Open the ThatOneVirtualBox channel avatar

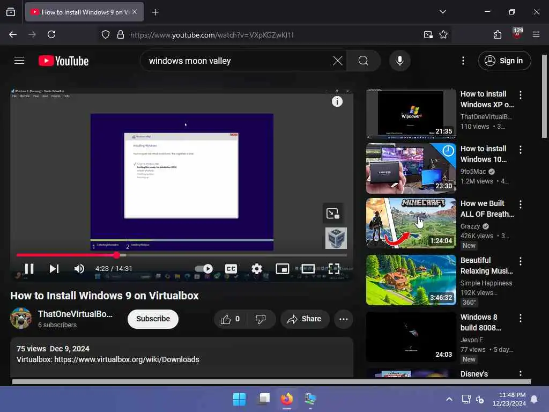point(21,319)
